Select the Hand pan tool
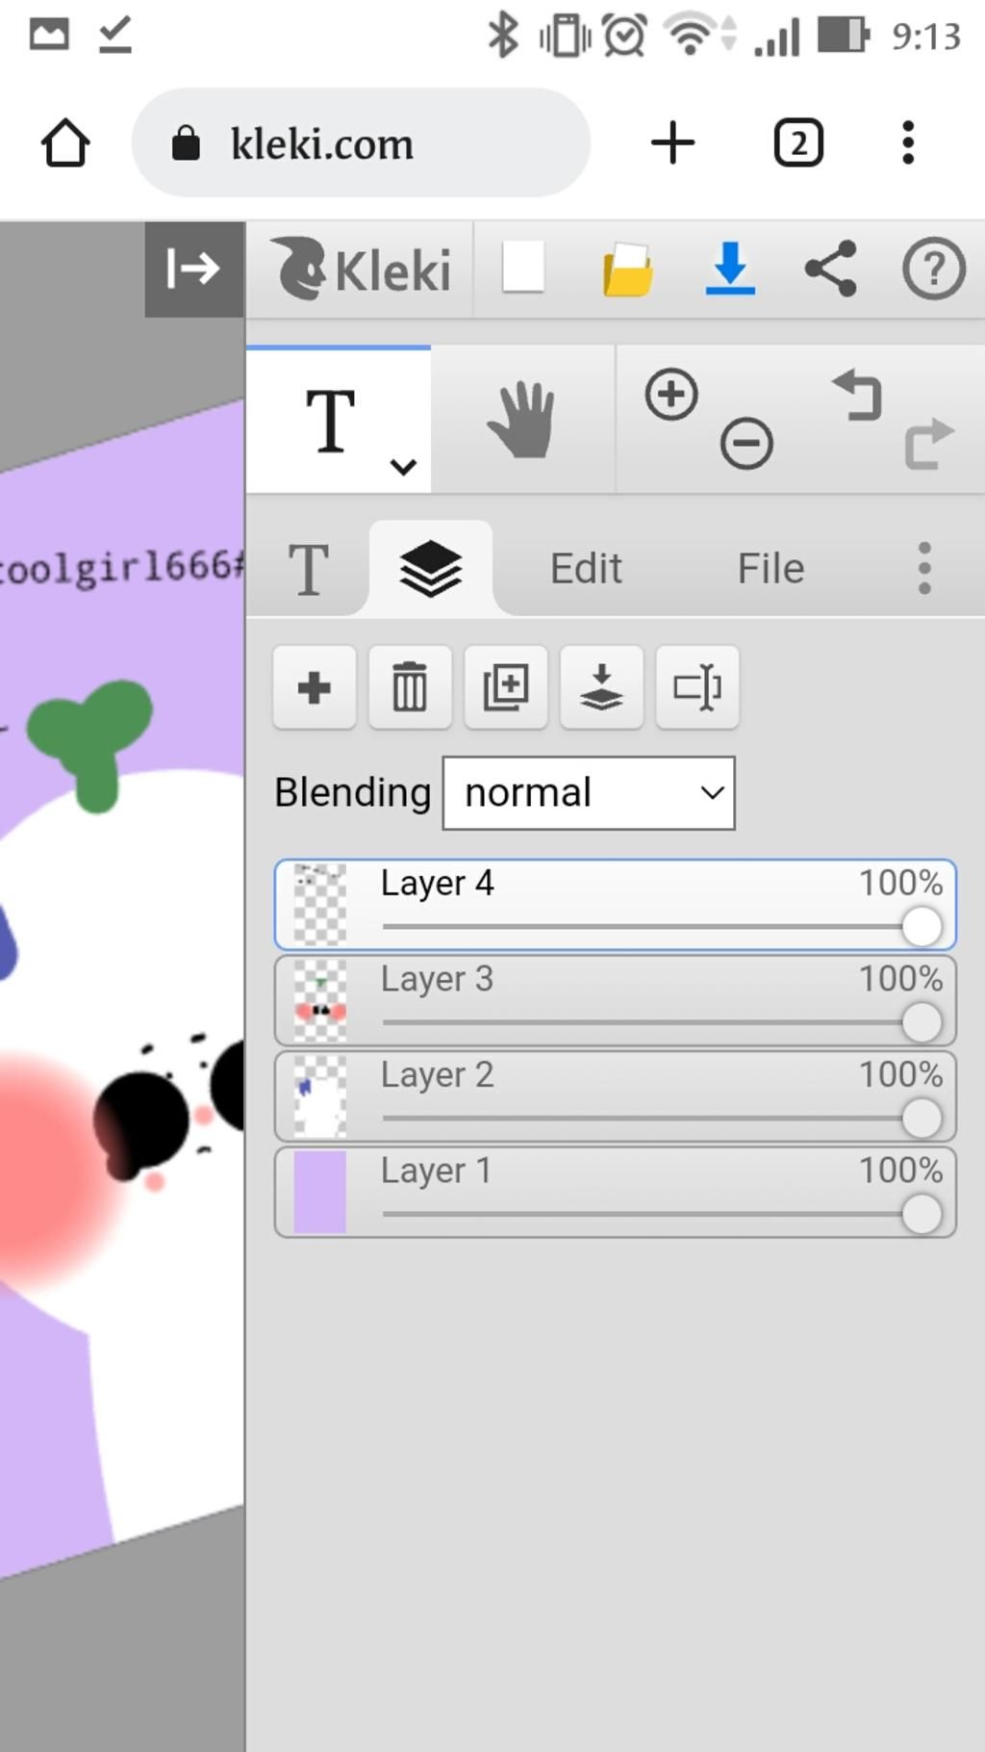985x1752 pixels. tap(521, 420)
